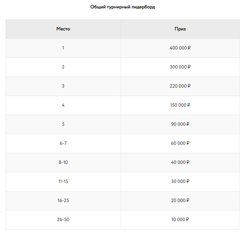
Task: Select the "Место" column header
Action: pos(63,29)
